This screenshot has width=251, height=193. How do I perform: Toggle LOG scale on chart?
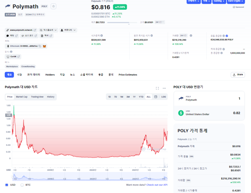click(163, 97)
